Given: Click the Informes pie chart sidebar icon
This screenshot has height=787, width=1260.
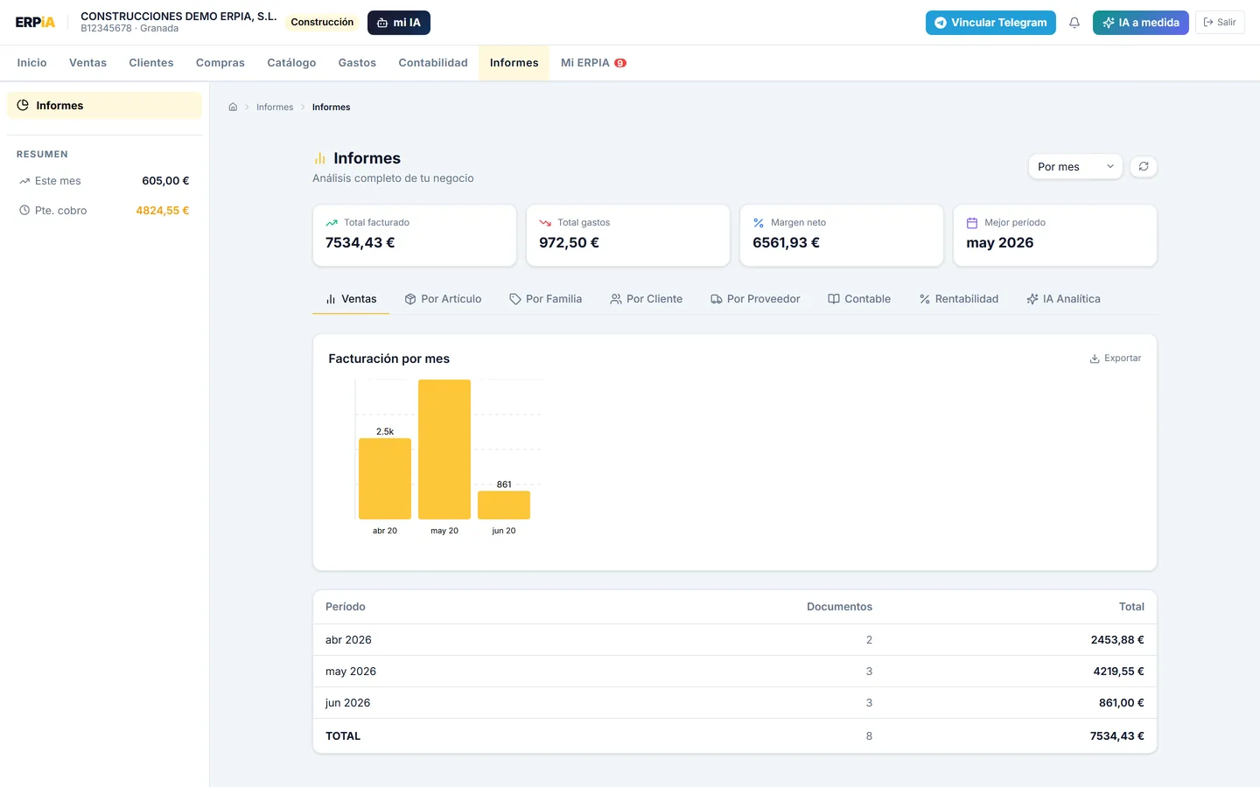Looking at the screenshot, I should [x=23, y=105].
